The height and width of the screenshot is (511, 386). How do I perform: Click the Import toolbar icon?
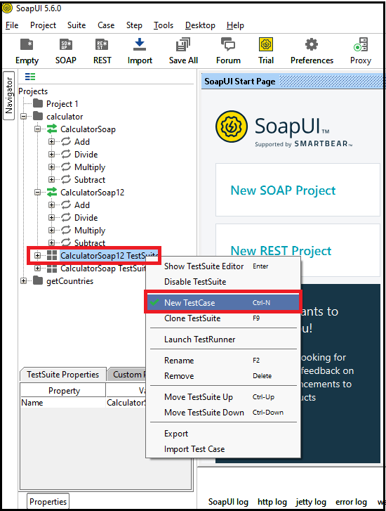[140, 45]
